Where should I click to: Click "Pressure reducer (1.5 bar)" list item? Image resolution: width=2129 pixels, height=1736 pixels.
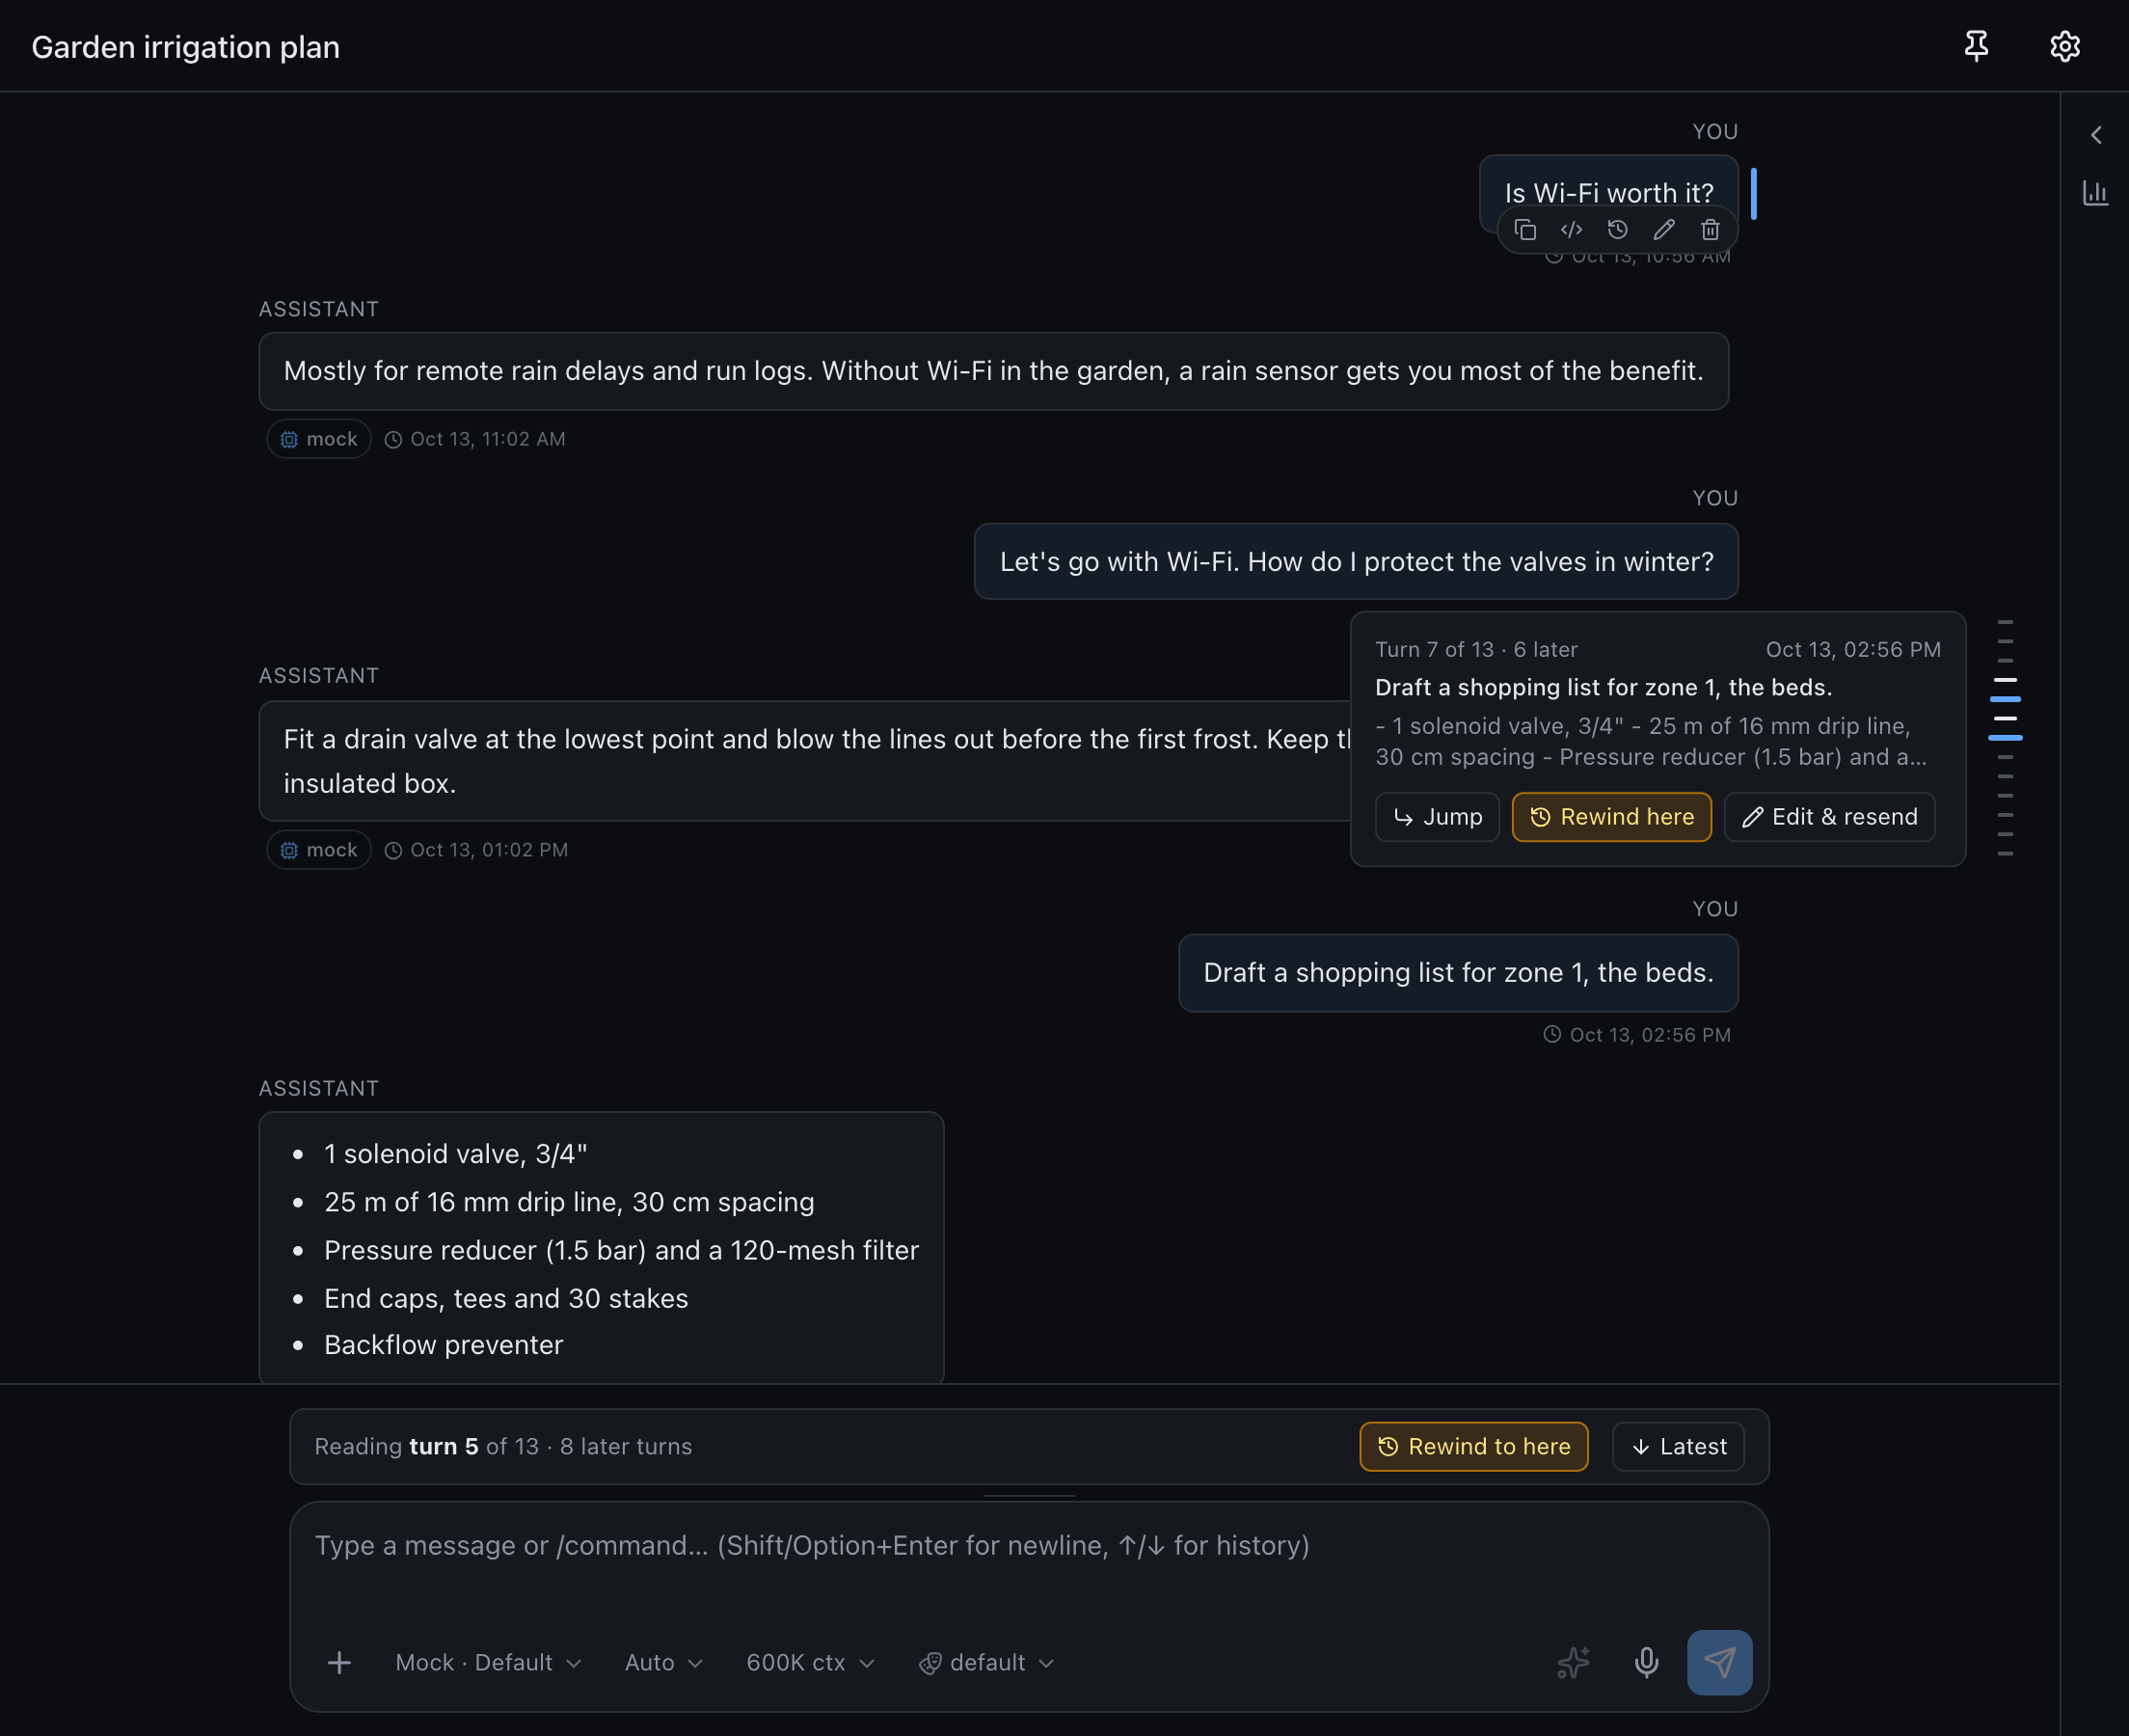(x=622, y=1250)
